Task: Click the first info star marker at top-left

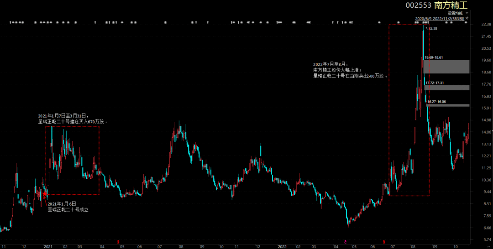Action: click(x=10, y=22)
